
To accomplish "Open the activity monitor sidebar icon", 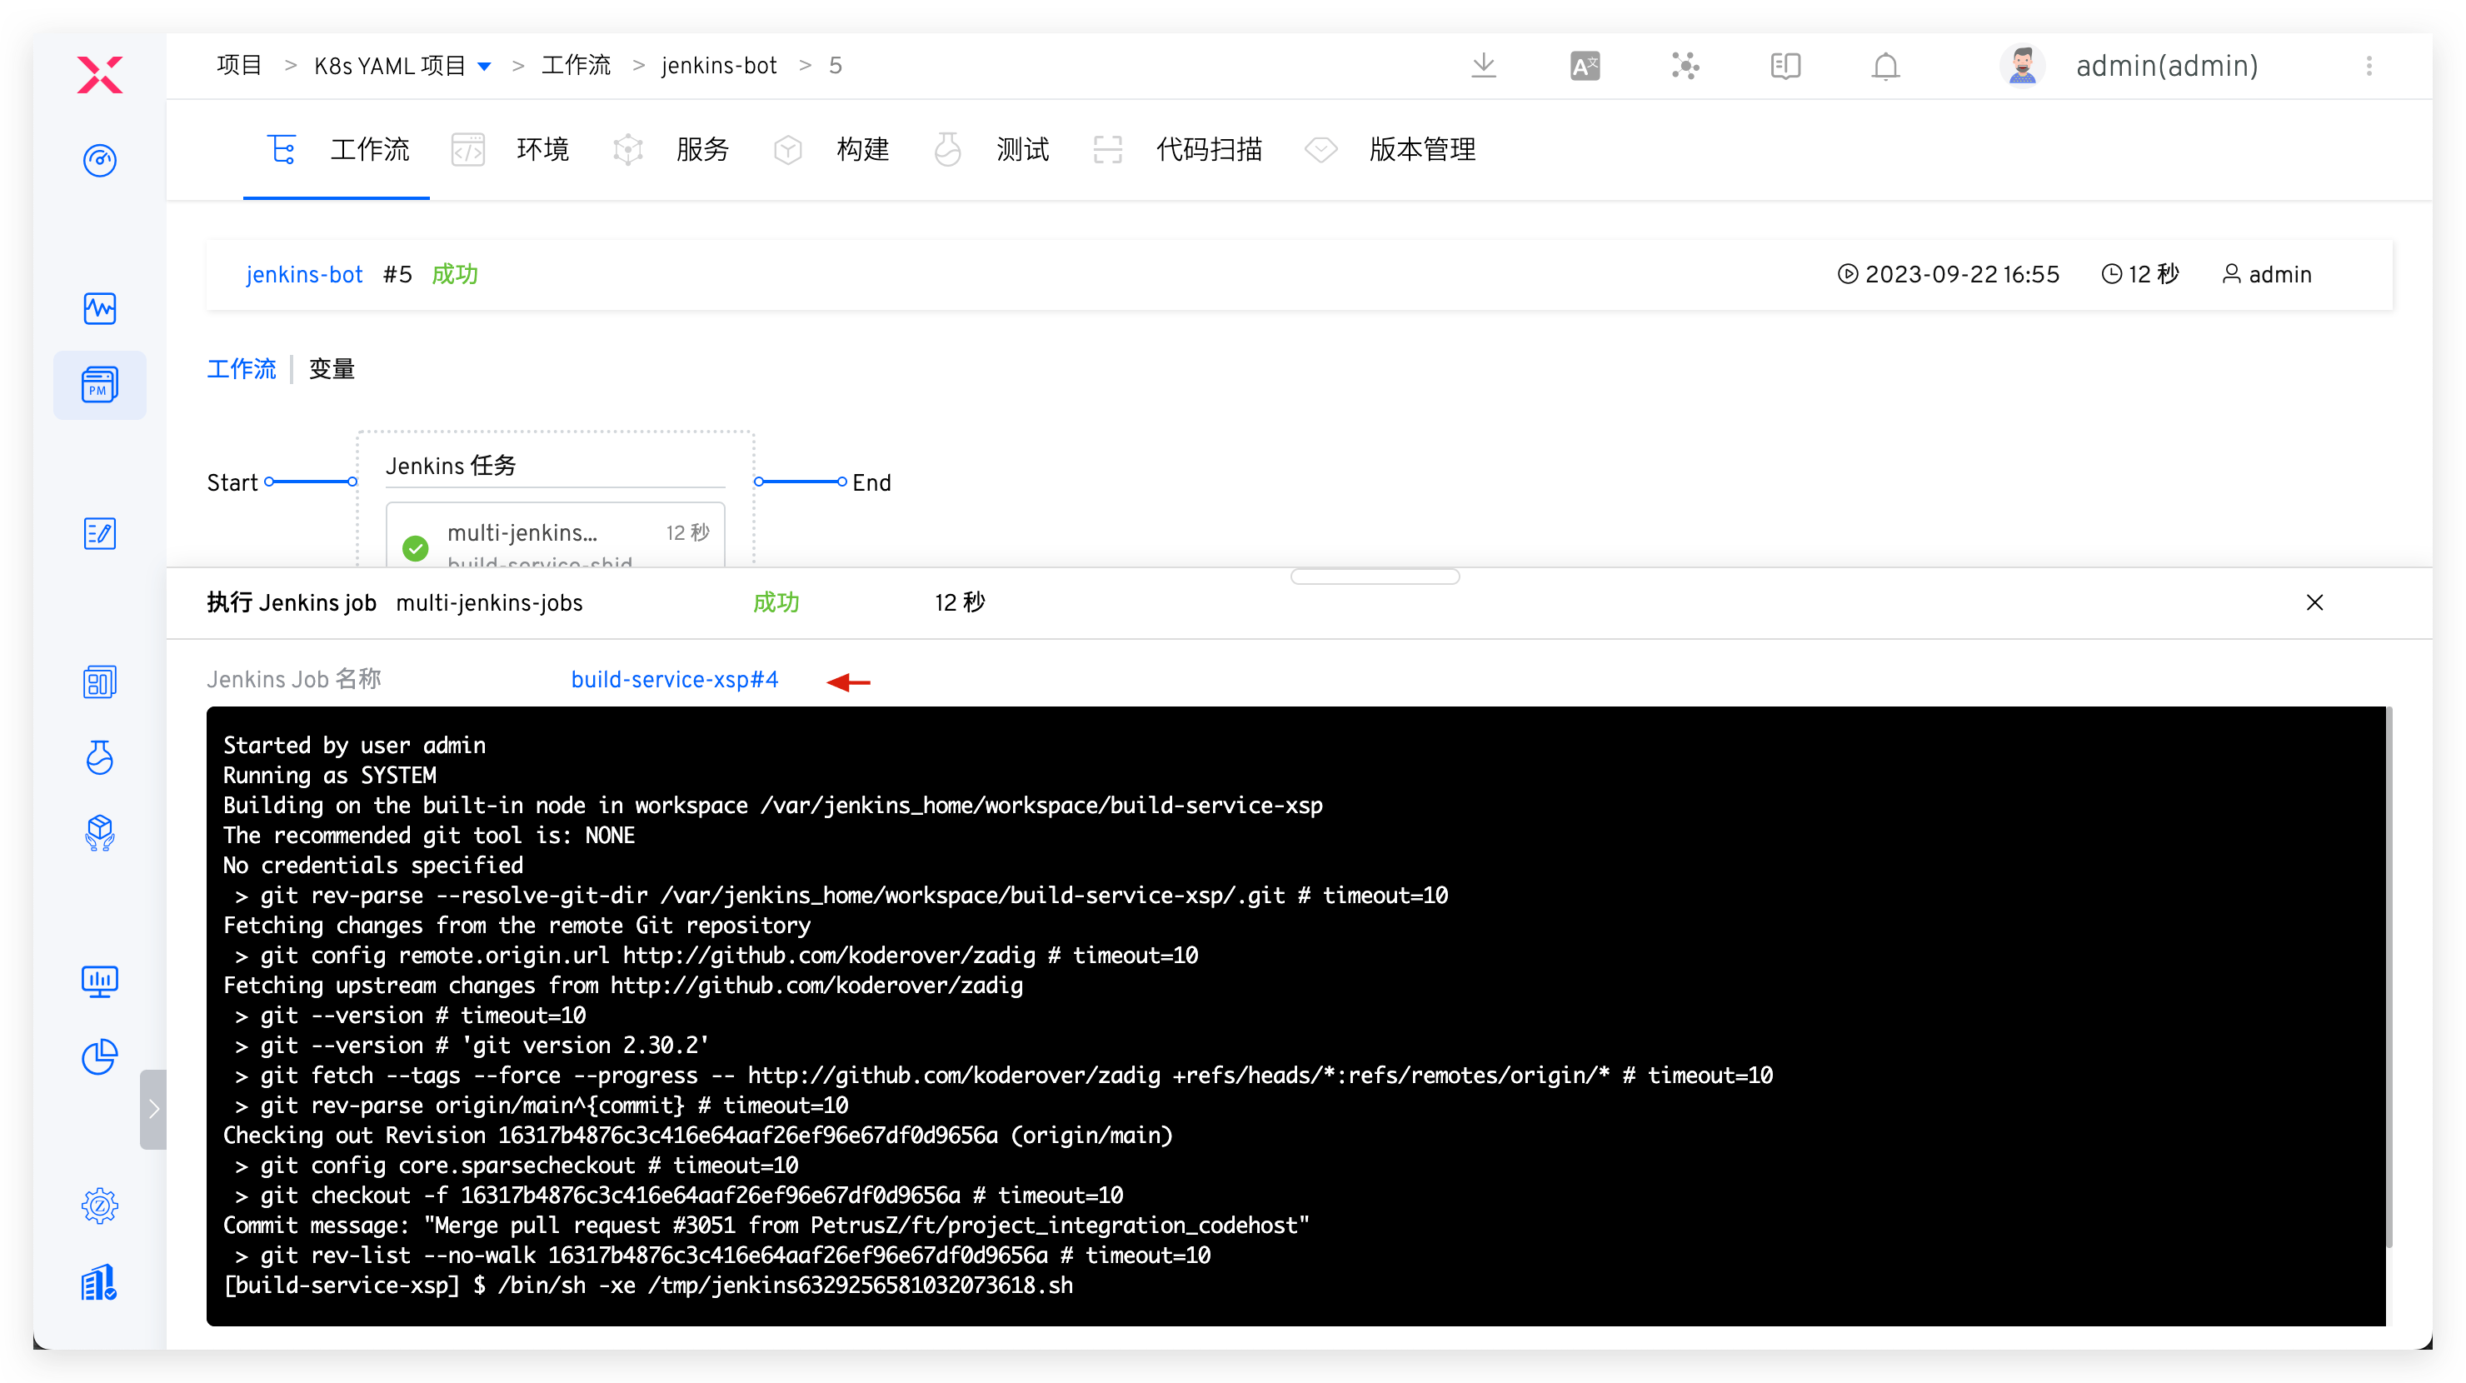I will (x=100, y=308).
